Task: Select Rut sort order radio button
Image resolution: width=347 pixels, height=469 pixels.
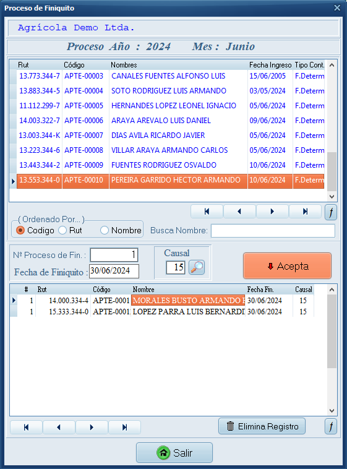Action: (x=62, y=230)
